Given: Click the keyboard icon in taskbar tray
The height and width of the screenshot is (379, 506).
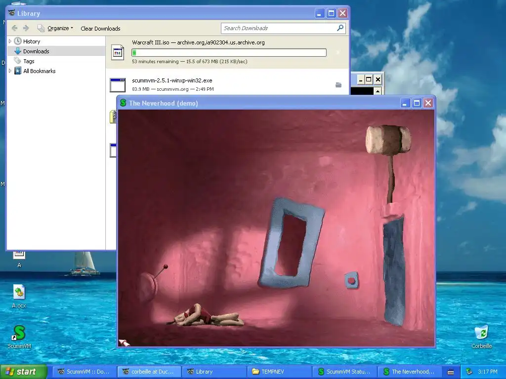Looking at the screenshot, I should pyautogui.click(x=451, y=372).
